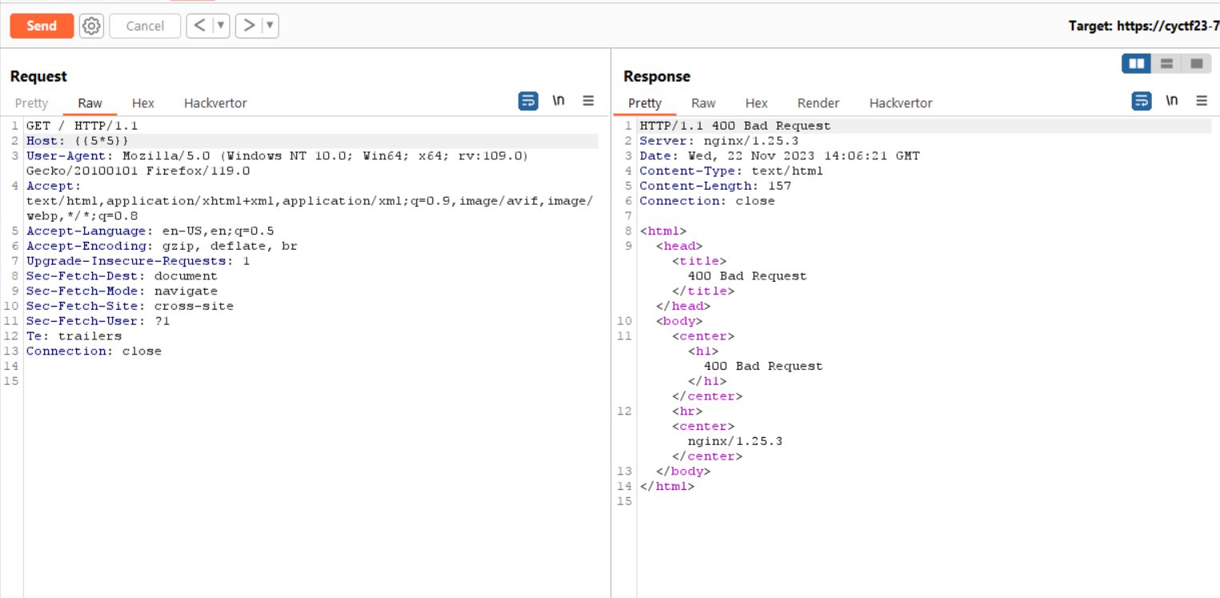The width and height of the screenshot is (1220, 598).
Task: Open the history dropdown beside the forward arrow
Action: tap(271, 26)
